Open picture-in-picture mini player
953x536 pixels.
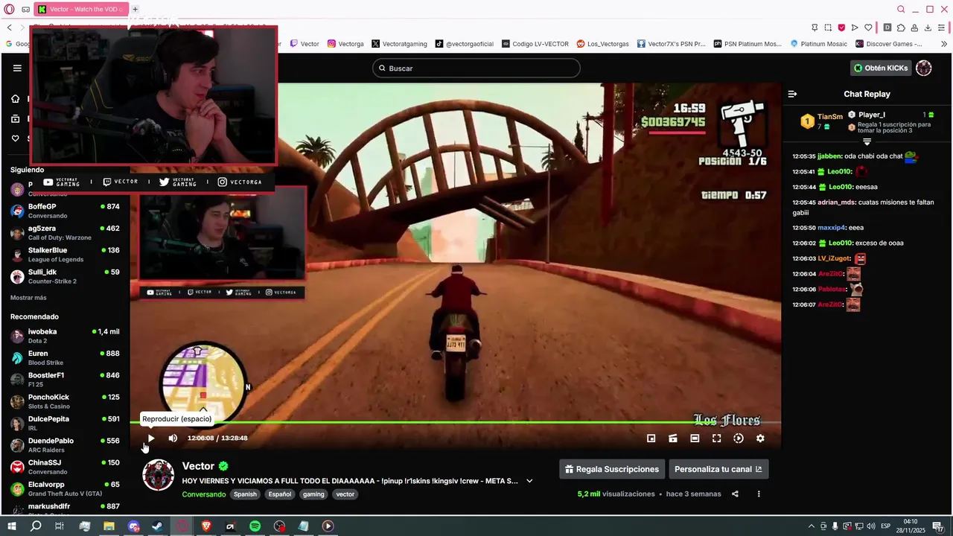click(651, 438)
